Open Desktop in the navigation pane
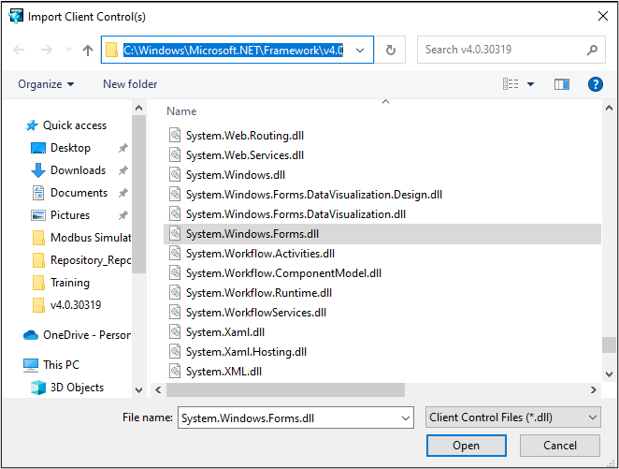The width and height of the screenshot is (619, 469). click(61, 148)
